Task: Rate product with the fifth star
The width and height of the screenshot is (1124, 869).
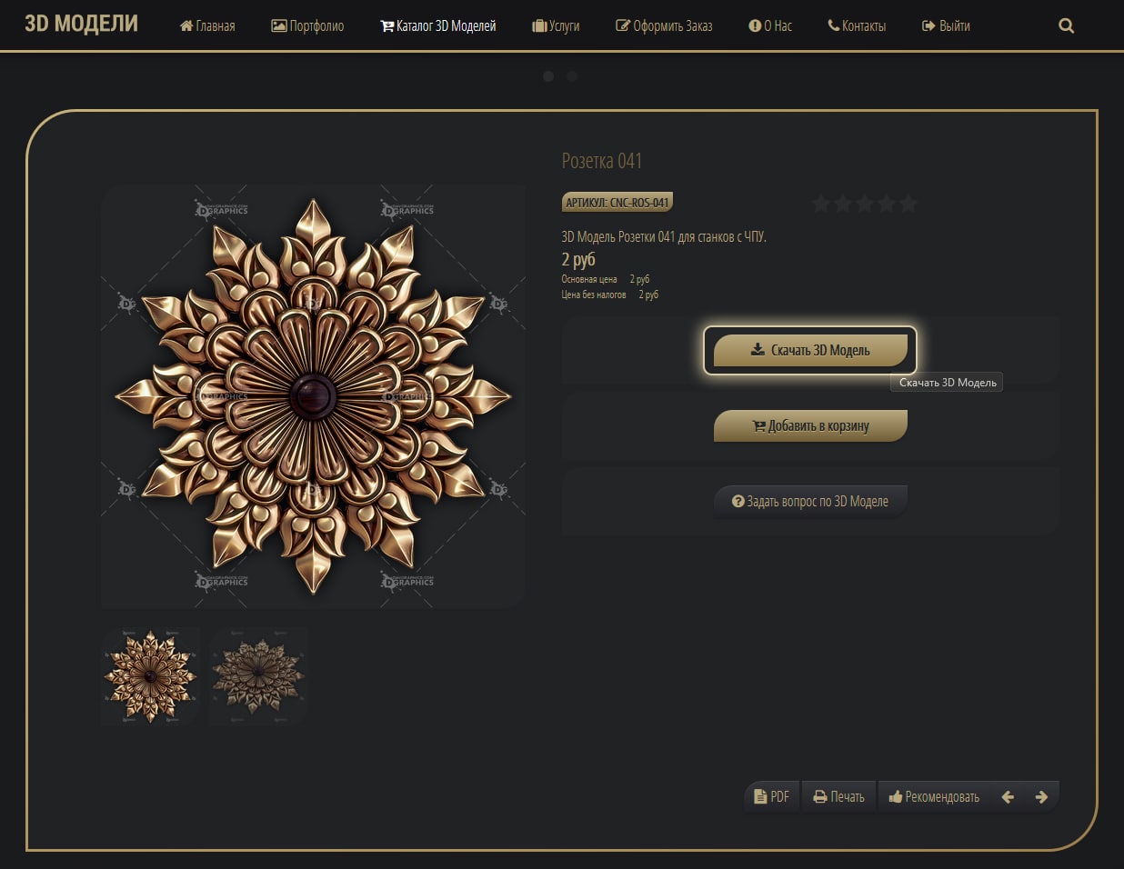Action: pos(908,204)
